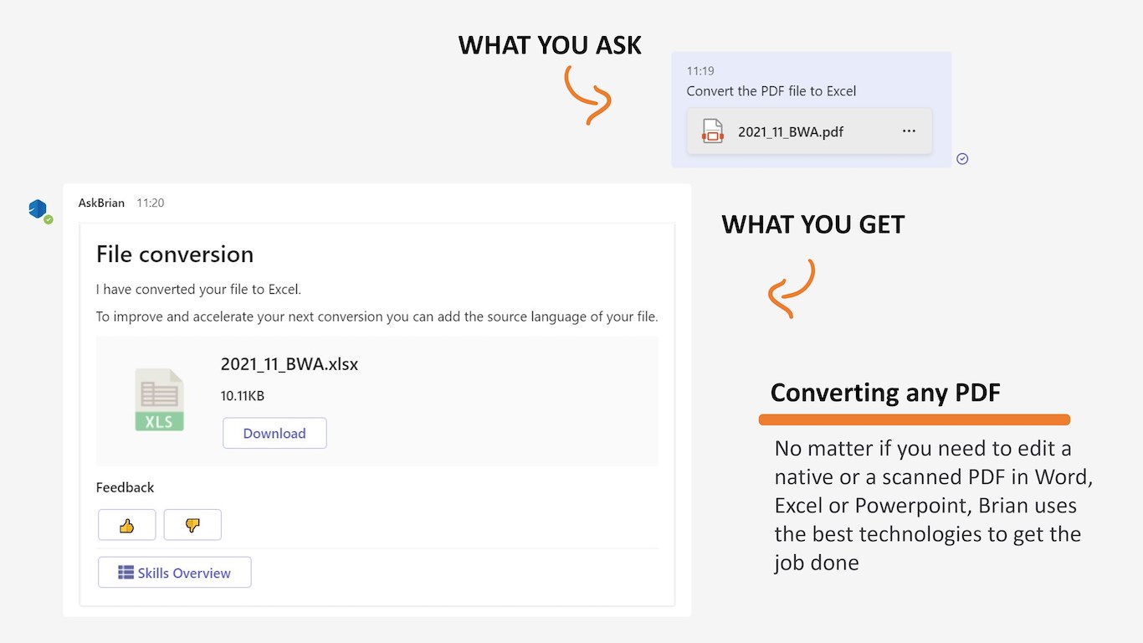Viewport: 1143px width, 643px height.
Task: Open the AskBrian blue cube avatar
Action: (x=38, y=208)
